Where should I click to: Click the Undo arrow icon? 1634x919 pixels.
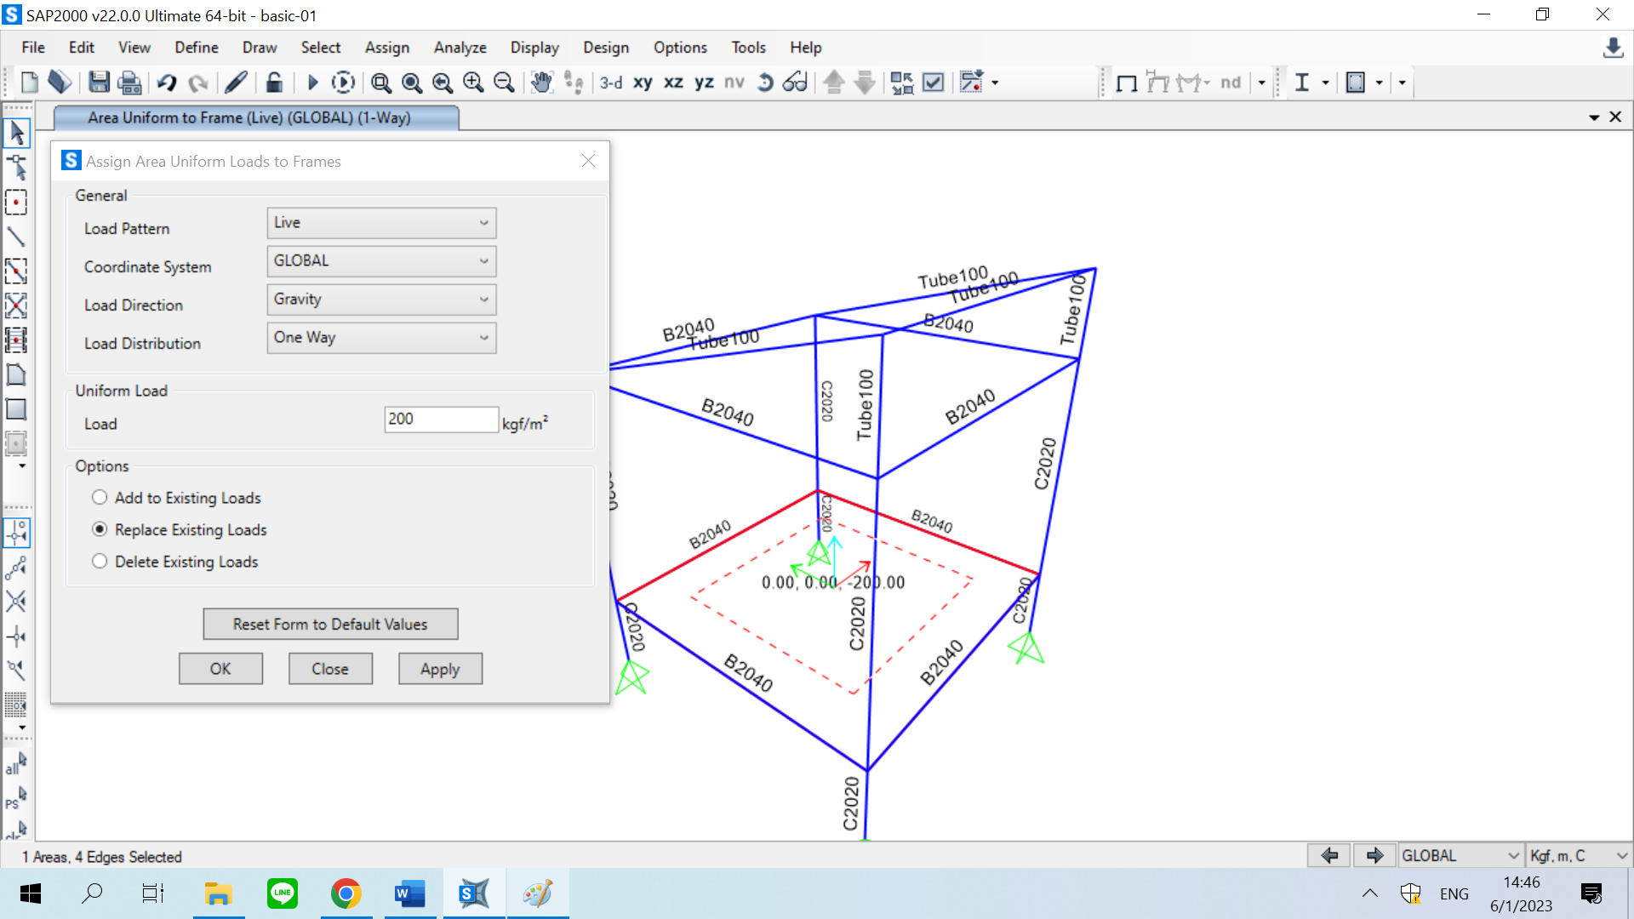click(167, 83)
